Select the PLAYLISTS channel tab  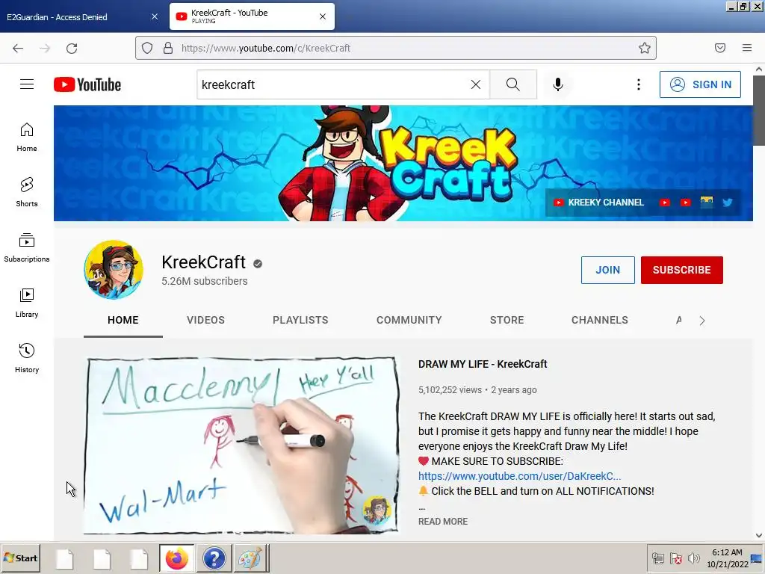coord(300,320)
